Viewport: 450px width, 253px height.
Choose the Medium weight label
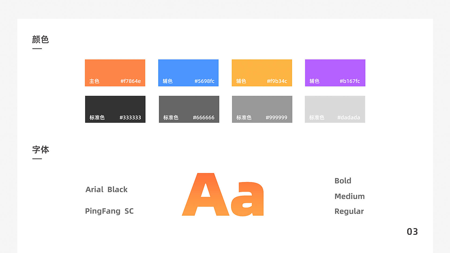point(349,196)
